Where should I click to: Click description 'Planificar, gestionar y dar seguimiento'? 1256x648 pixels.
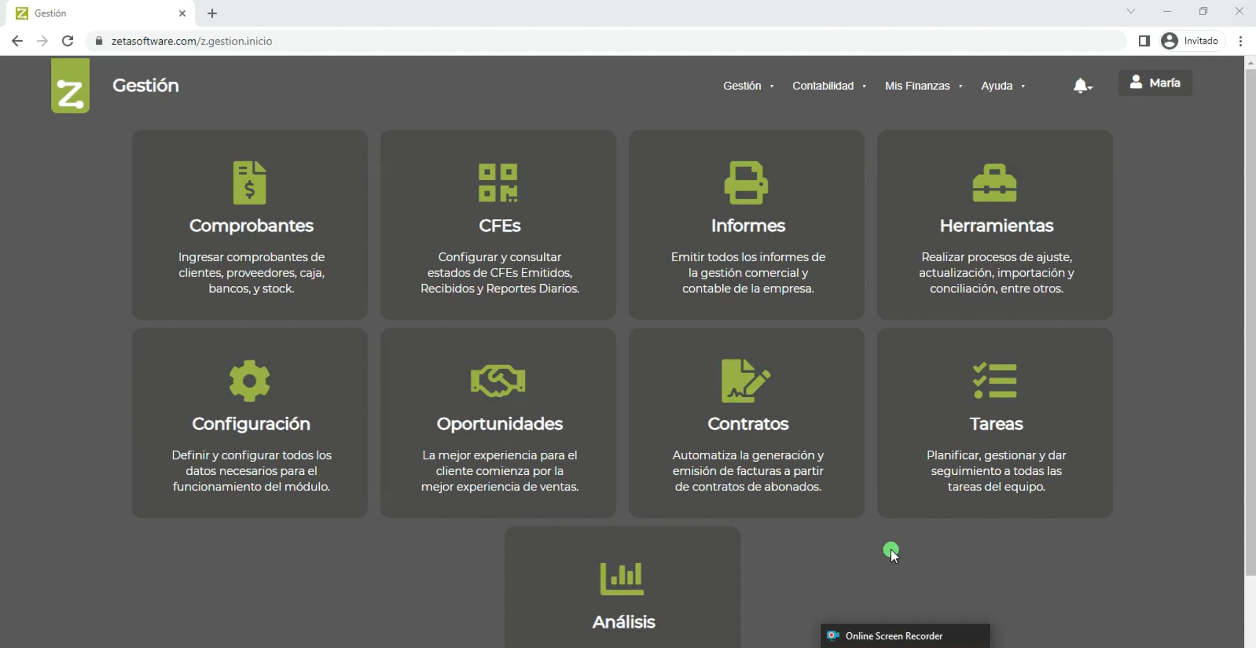click(996, 471)
